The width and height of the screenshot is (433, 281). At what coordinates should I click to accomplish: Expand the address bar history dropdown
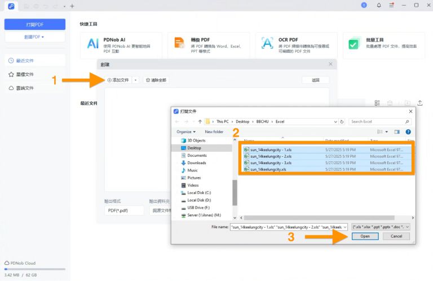[335, 121]
